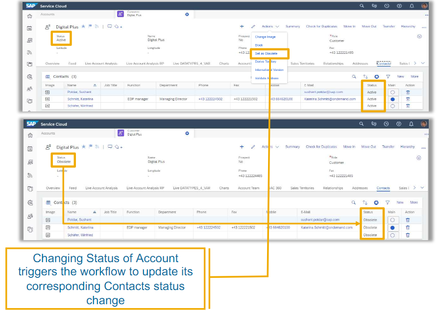Viewport: 440px width, 314px height.
Task: Open help in the lower window's top bar
Action: point(399,124)
